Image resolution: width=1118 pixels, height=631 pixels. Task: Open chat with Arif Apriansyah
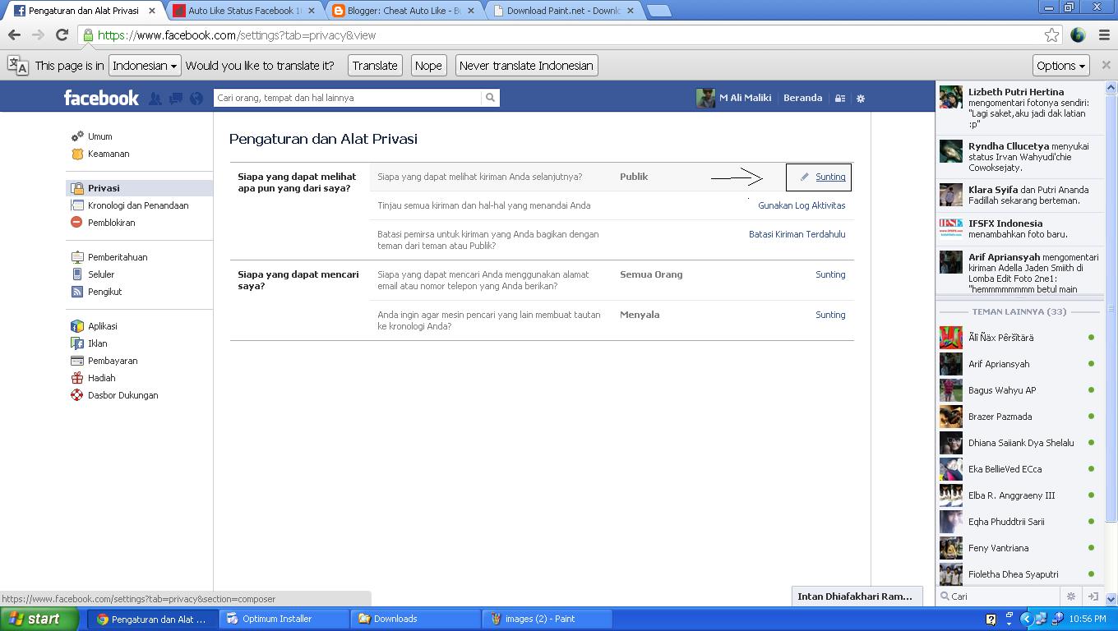(1019, 364)
